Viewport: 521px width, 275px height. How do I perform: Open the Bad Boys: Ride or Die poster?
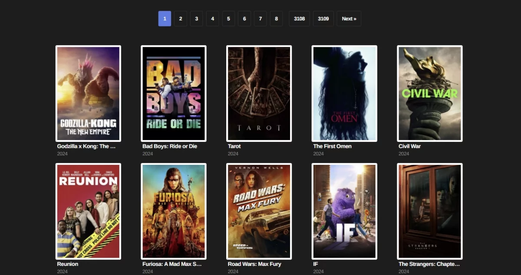coord(173,93)
